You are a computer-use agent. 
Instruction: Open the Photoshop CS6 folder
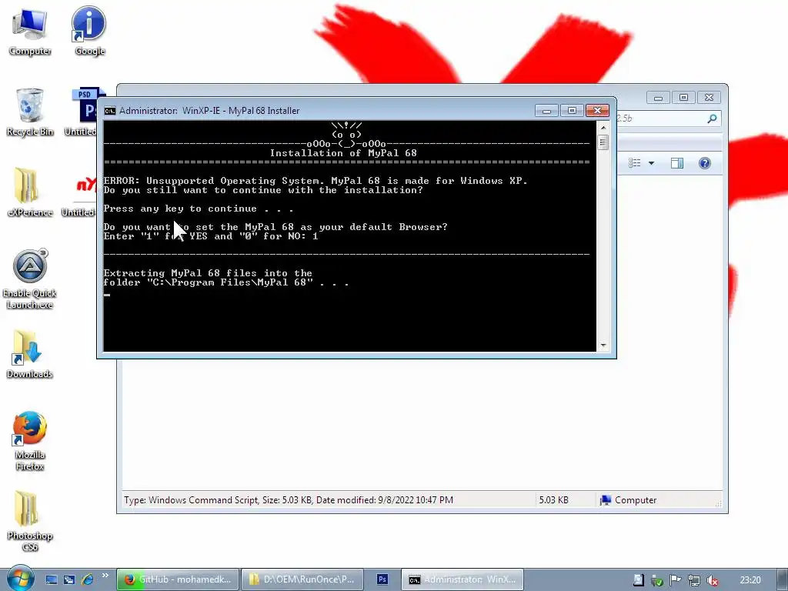coord(30,522)
